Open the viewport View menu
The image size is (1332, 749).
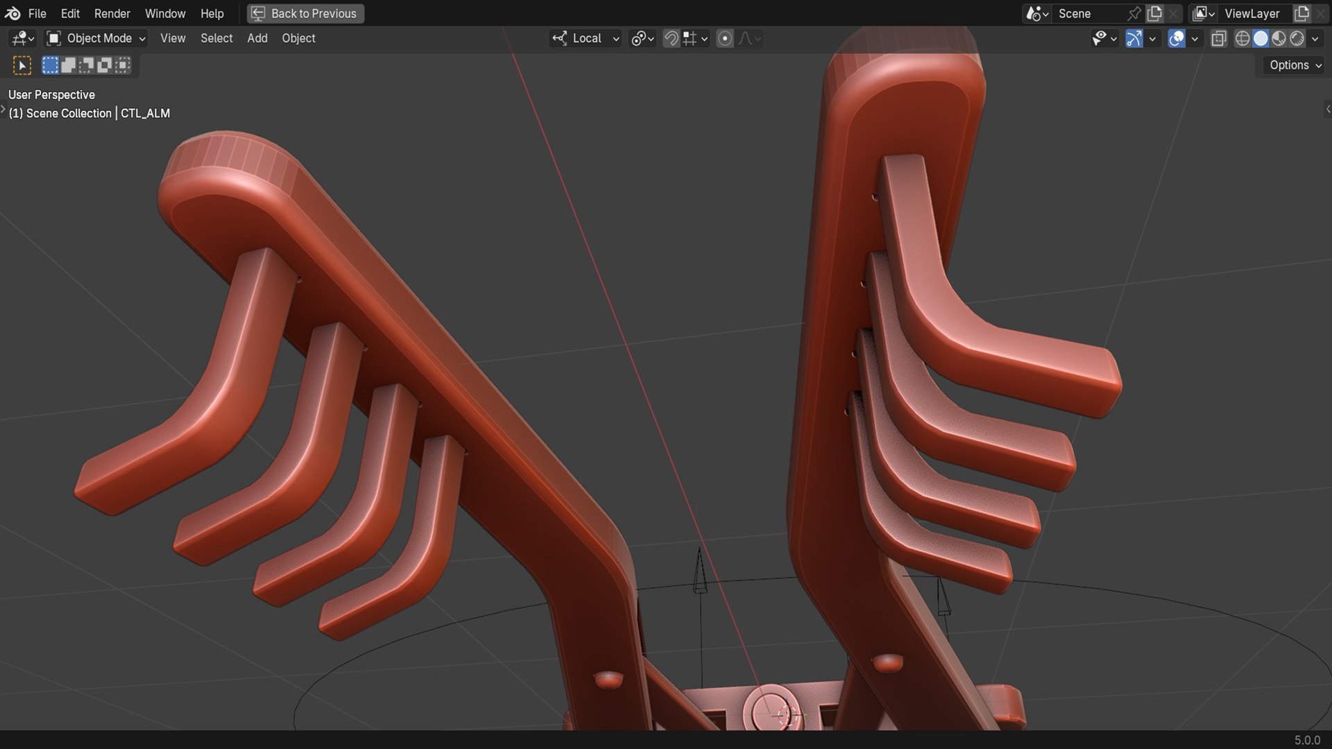pyautogui.click(x=173, y=38)
